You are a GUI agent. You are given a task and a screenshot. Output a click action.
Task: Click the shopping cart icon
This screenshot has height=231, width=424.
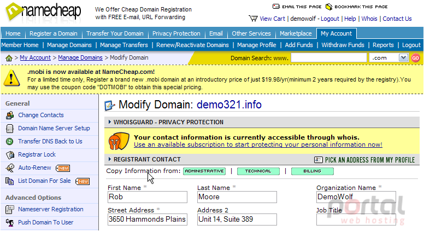click(253, 19)
